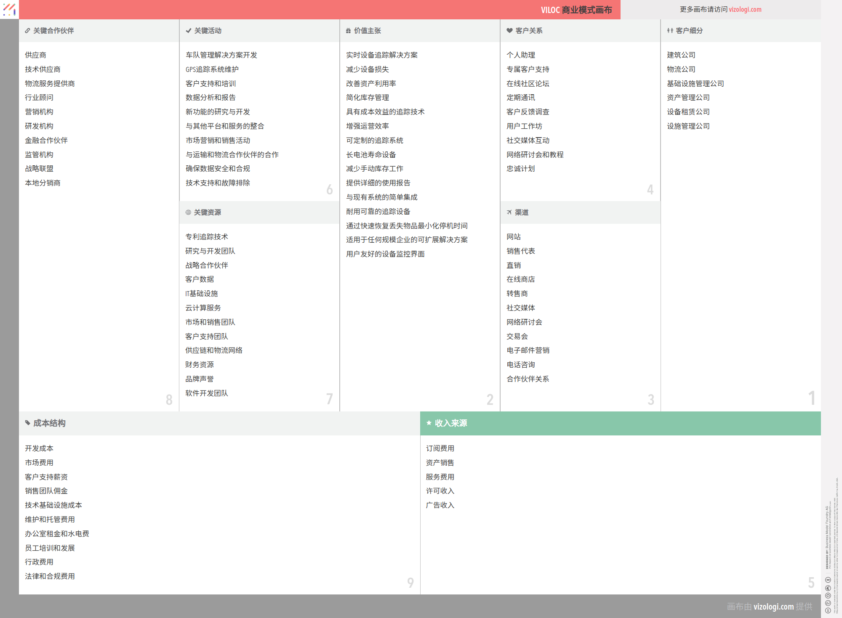Click the heart icon beside 客户关系
842x618 pixels.
click(x=509, y=31)
